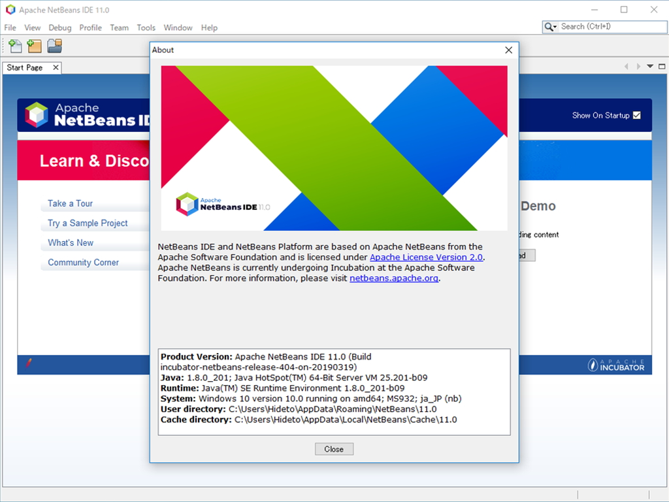Open the Tools menu
The image size is (669, 502).
tap(146, 27)
